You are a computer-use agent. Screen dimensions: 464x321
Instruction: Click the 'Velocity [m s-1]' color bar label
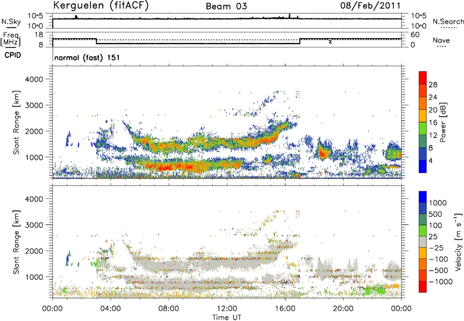coord(458,242)
